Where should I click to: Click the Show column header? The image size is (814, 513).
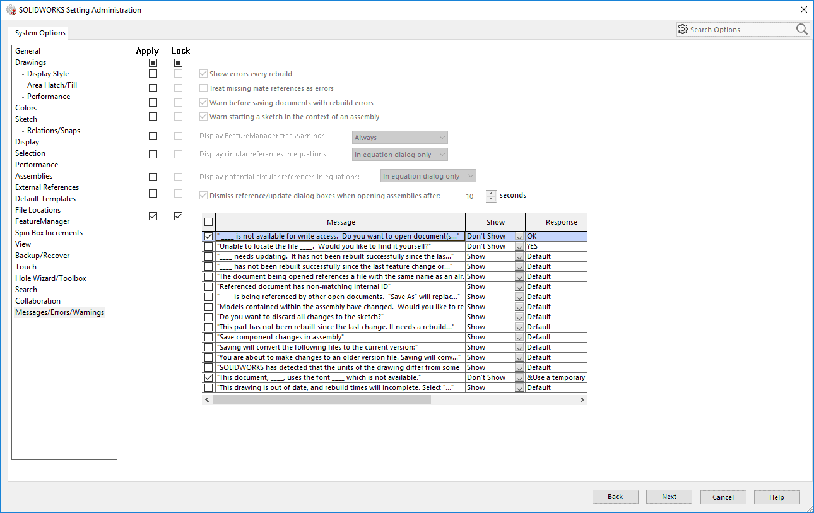click(495, 222)
